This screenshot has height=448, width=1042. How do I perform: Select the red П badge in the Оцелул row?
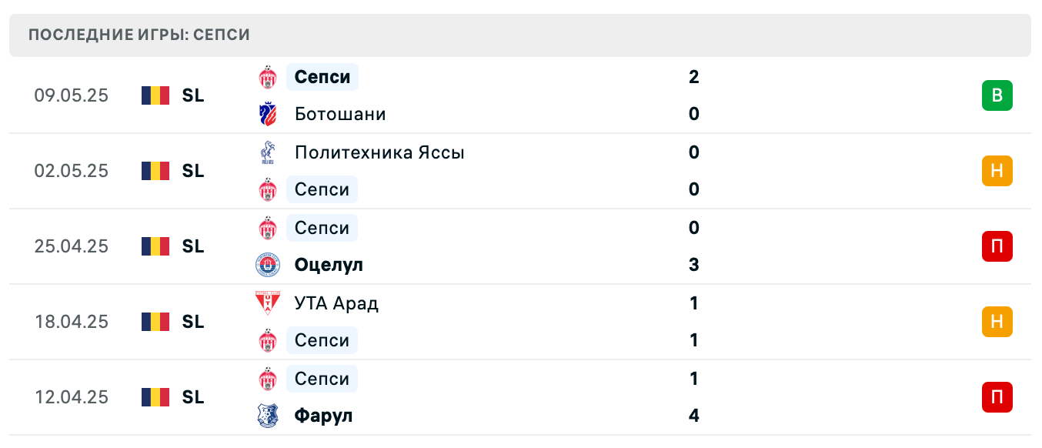(997, 246)
